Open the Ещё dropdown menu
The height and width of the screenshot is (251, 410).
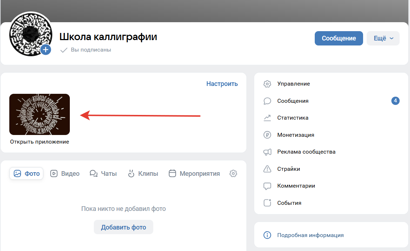383,38
